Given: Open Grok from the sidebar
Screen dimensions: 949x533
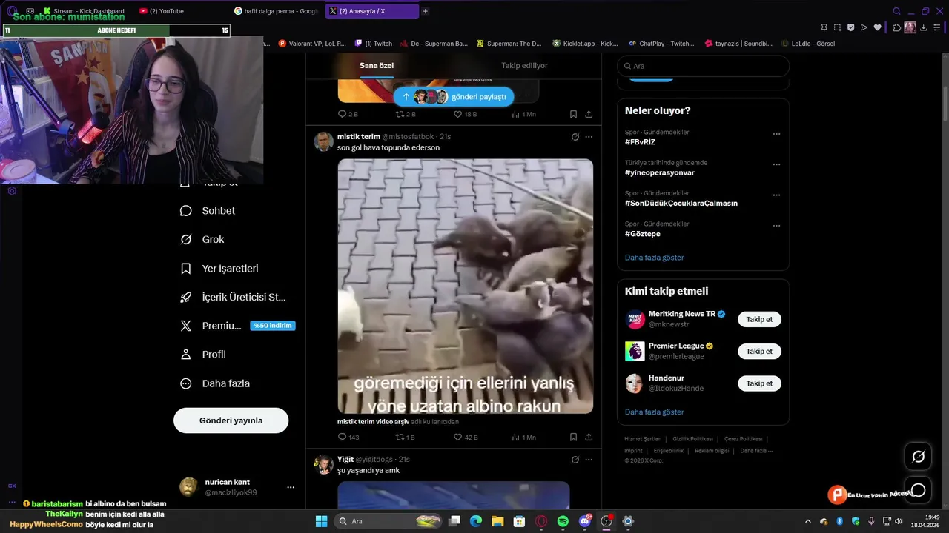Looking at the screenshot, I should tap(202, 240).
